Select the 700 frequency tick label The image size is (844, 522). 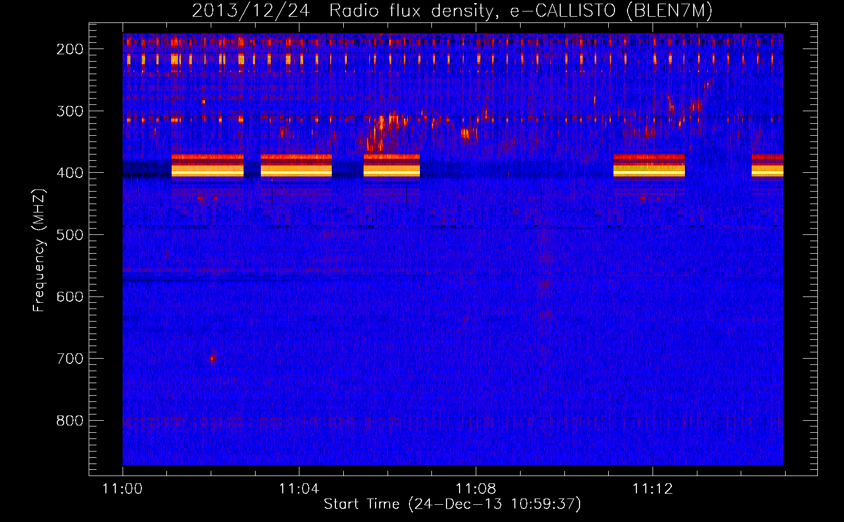70,359
